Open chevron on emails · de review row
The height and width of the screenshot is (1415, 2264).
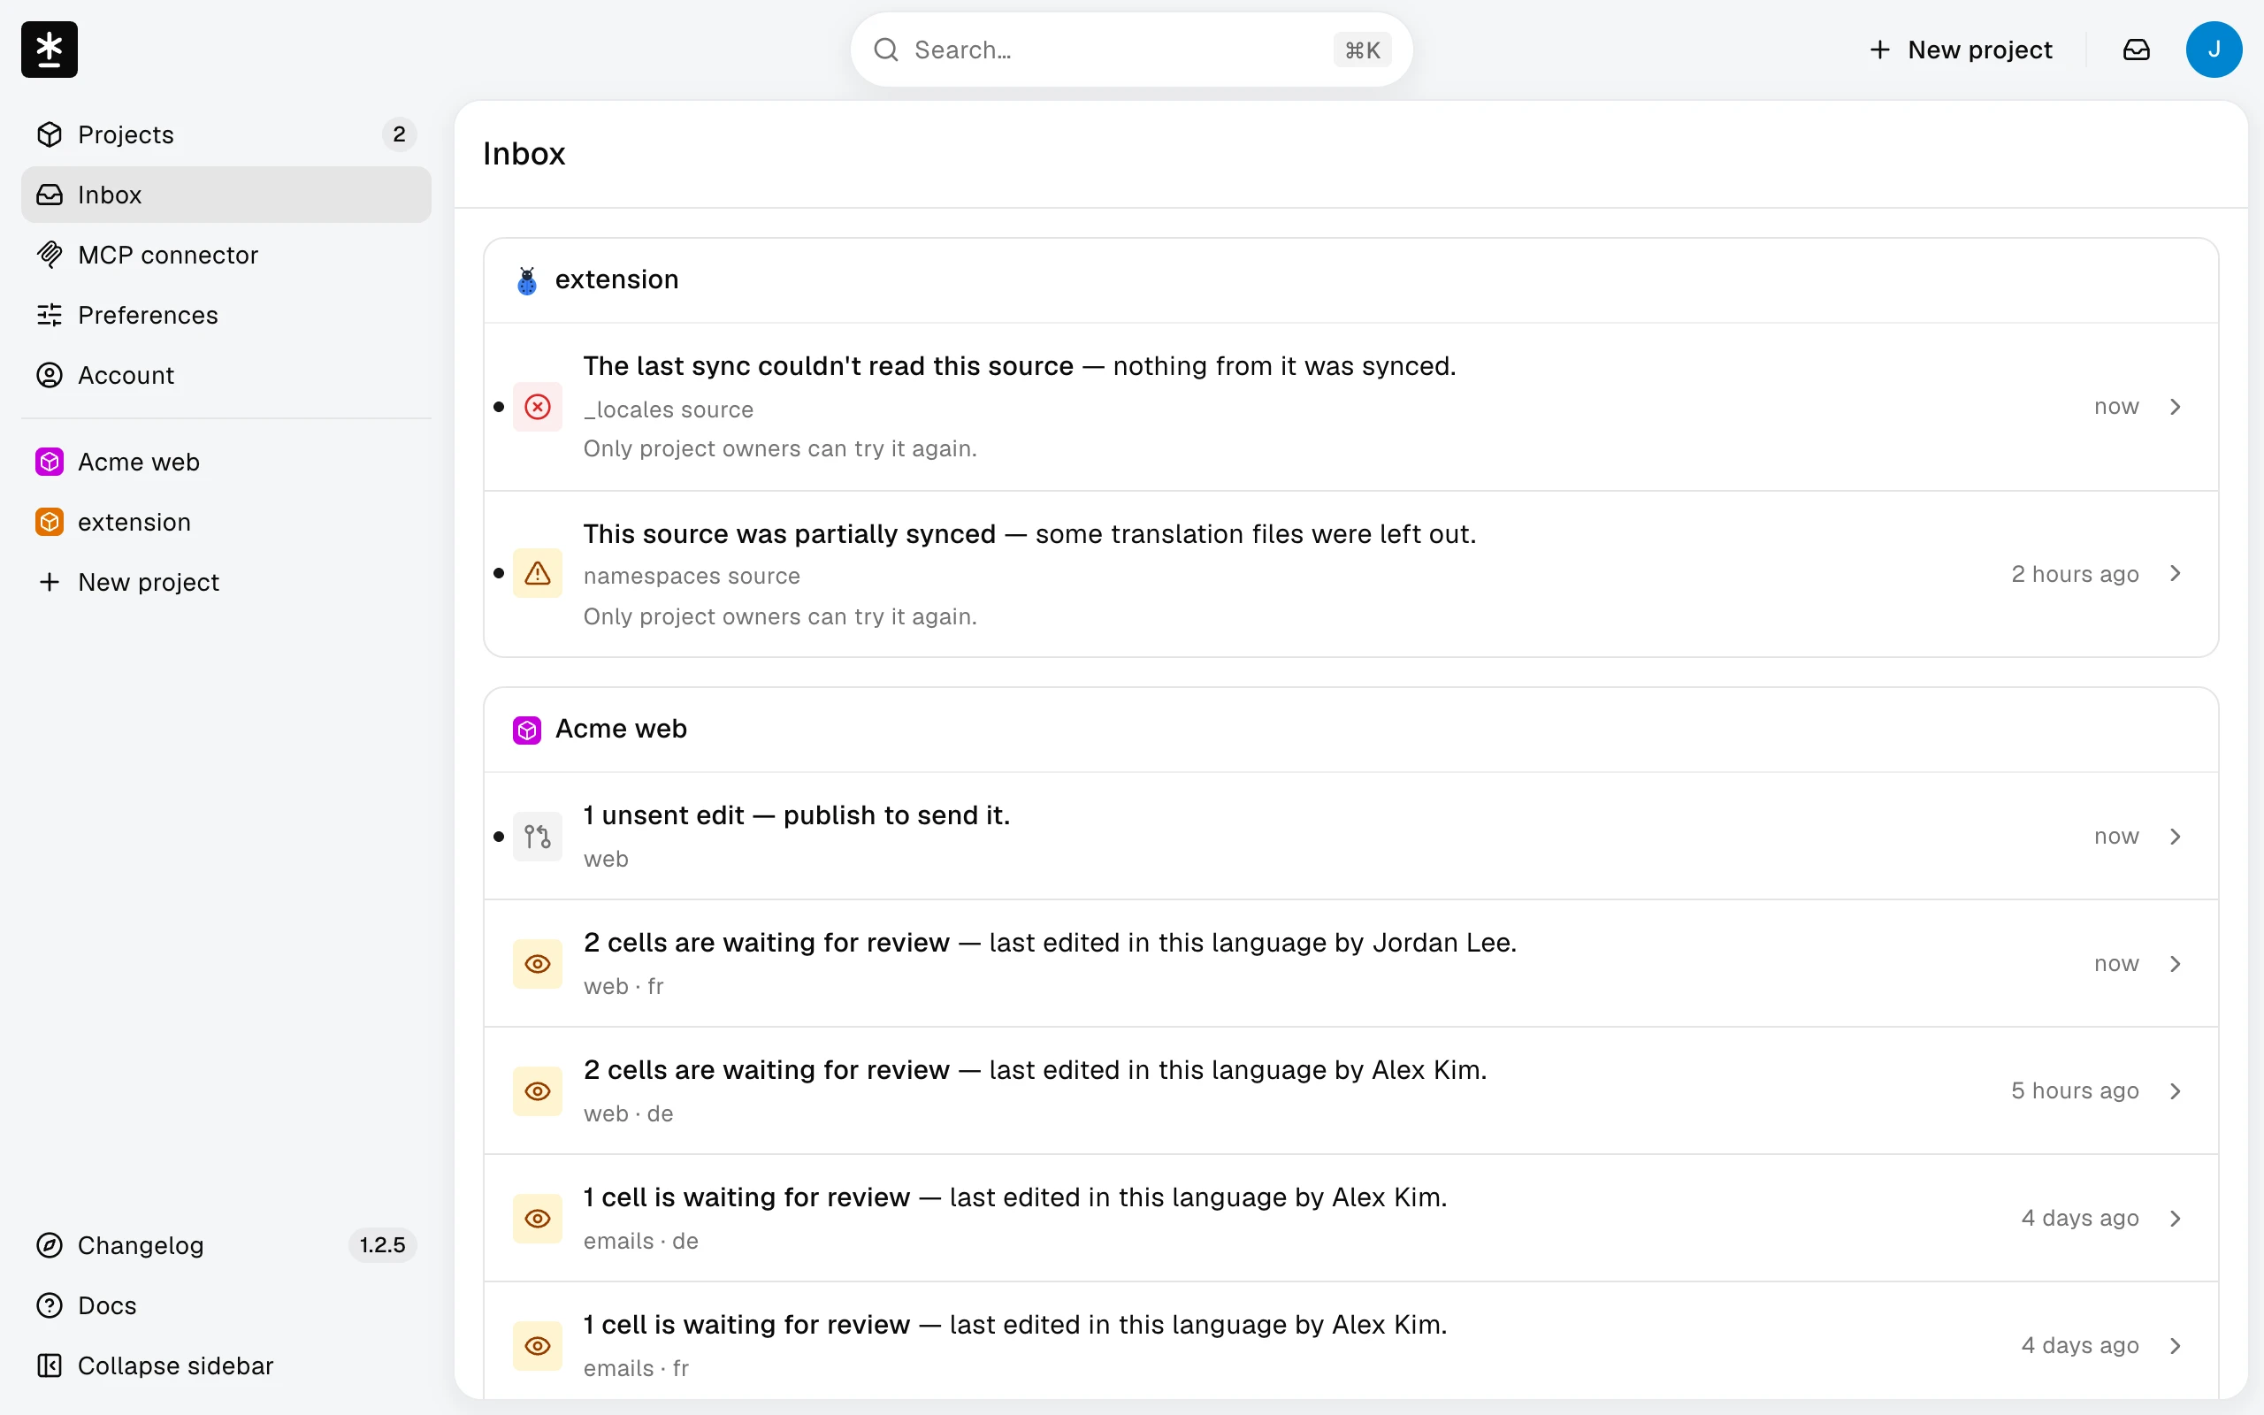[2176, 1218]
